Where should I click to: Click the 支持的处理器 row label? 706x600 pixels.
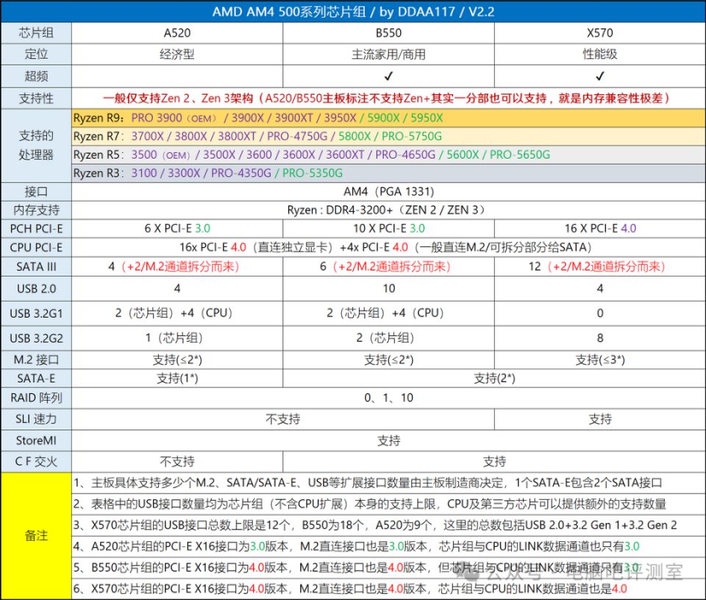[36, 146]
